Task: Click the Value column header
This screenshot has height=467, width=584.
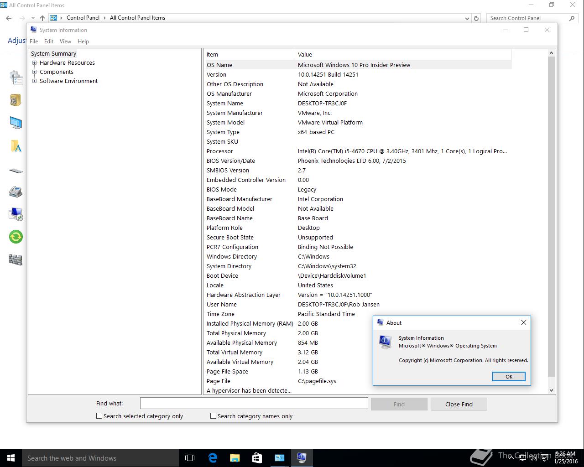Action: tap(403, 54)
